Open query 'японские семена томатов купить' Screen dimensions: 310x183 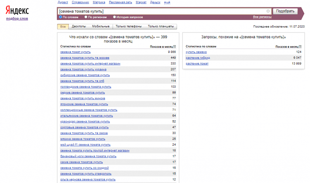(84, 104)
